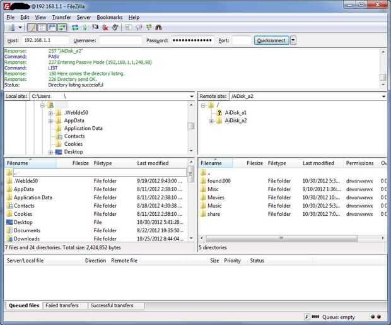Screen dimensions: 391x325
Task: Open the Server menu
Action: click(83, 18)
